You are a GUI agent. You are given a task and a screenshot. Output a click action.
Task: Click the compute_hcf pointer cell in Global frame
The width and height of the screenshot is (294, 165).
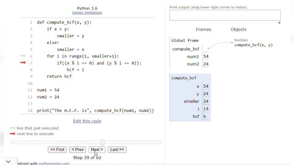(206, 49)
